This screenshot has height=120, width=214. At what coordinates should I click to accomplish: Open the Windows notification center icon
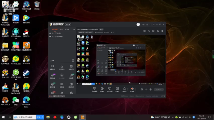point(209,117)
